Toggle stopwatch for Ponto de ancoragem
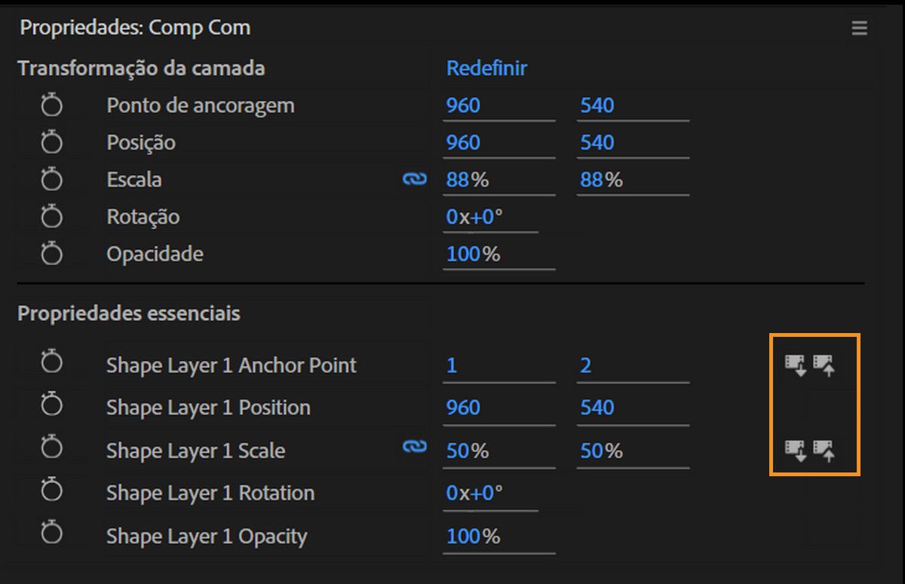The width and height of the screenshot is (905, 584). [51, 105]
